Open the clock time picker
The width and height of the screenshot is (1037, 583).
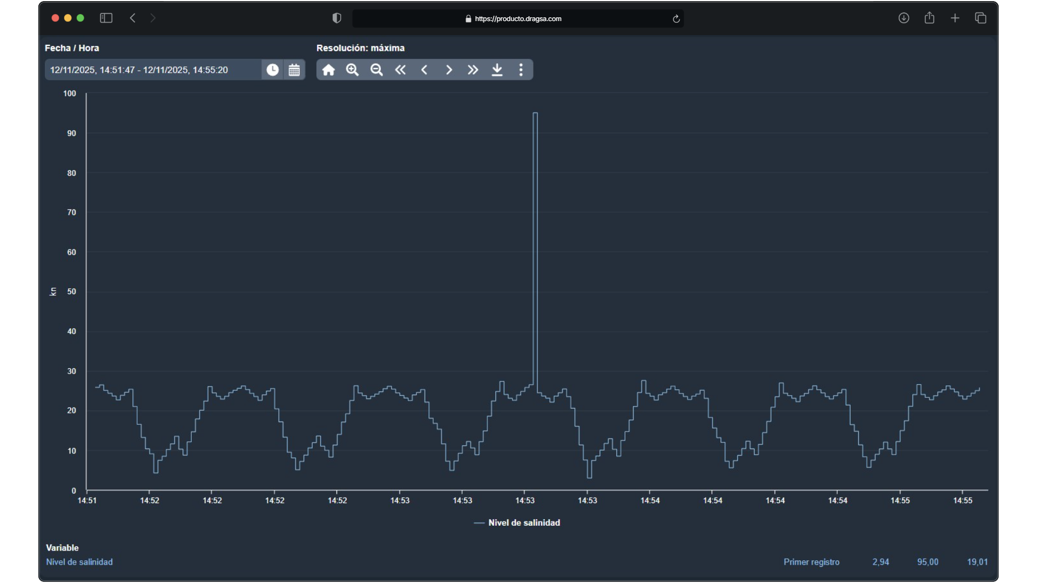point(273,70)
